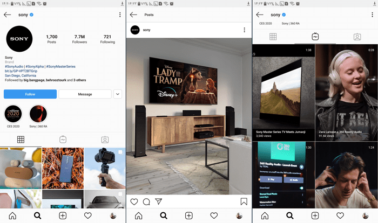Tap CES 2020 highlight label in right screen

point(266,23)
